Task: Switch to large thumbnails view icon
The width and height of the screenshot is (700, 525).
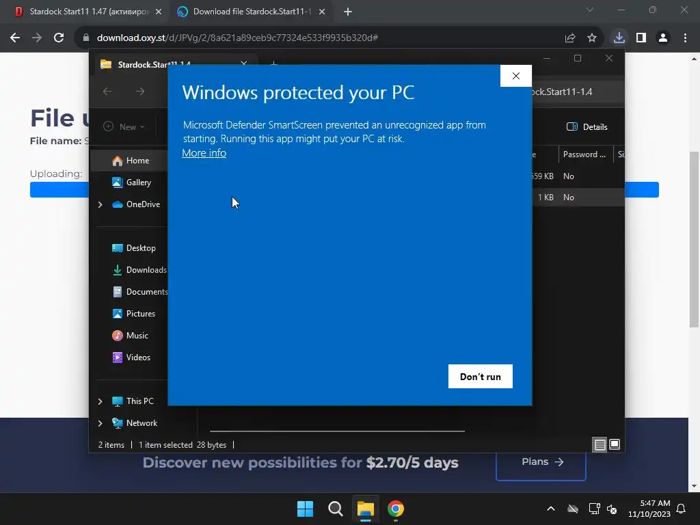Action: pos(615,444)
